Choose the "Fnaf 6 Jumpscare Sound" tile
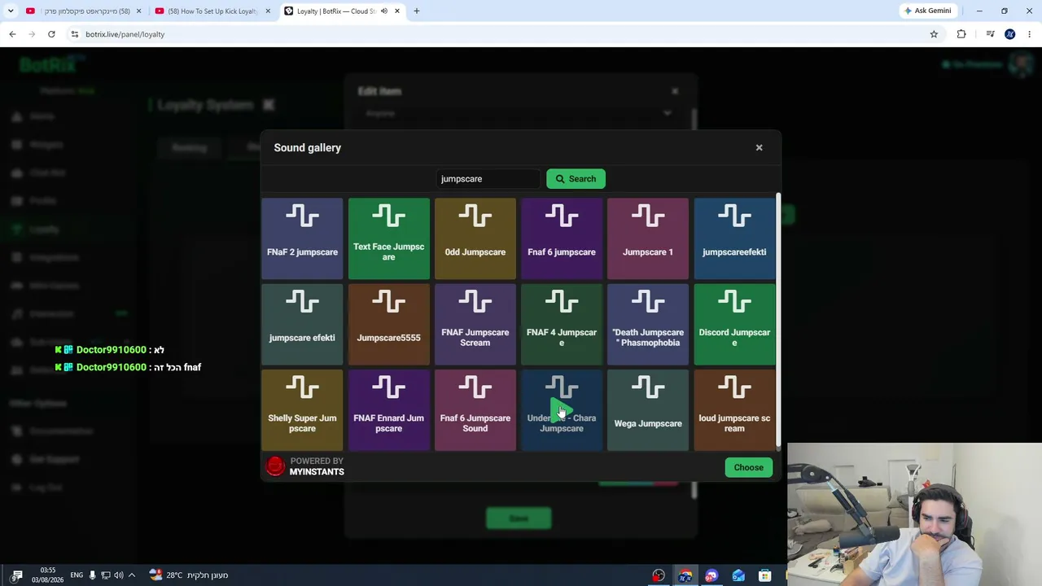 coord(475,410)
